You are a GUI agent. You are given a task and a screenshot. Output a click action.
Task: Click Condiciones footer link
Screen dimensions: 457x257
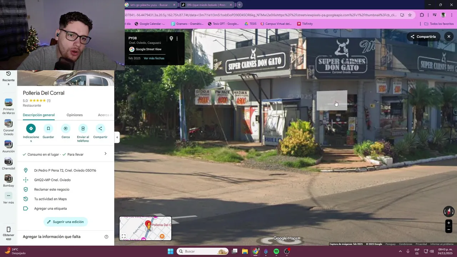(406, 244)
